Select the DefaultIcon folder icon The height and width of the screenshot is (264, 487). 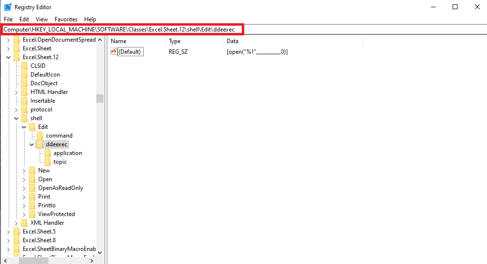point(25,75)
